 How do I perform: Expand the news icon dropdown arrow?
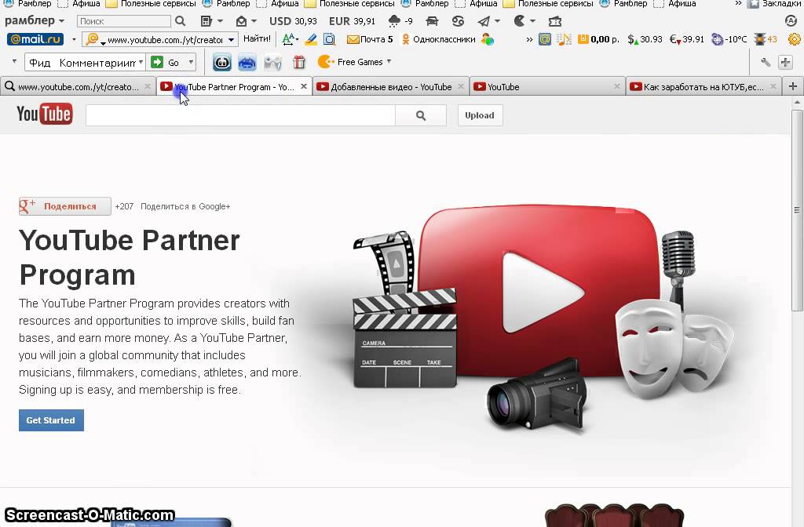pyautogui.click(x=220, y=21)
